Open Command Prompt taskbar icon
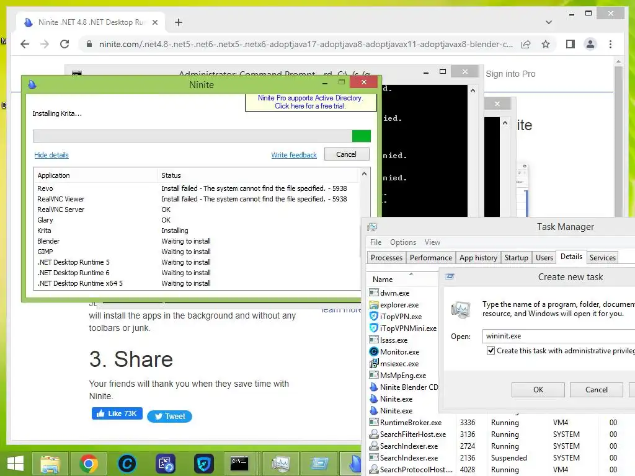Viewport: 635px width, 476px height. [x=239, y=464]
